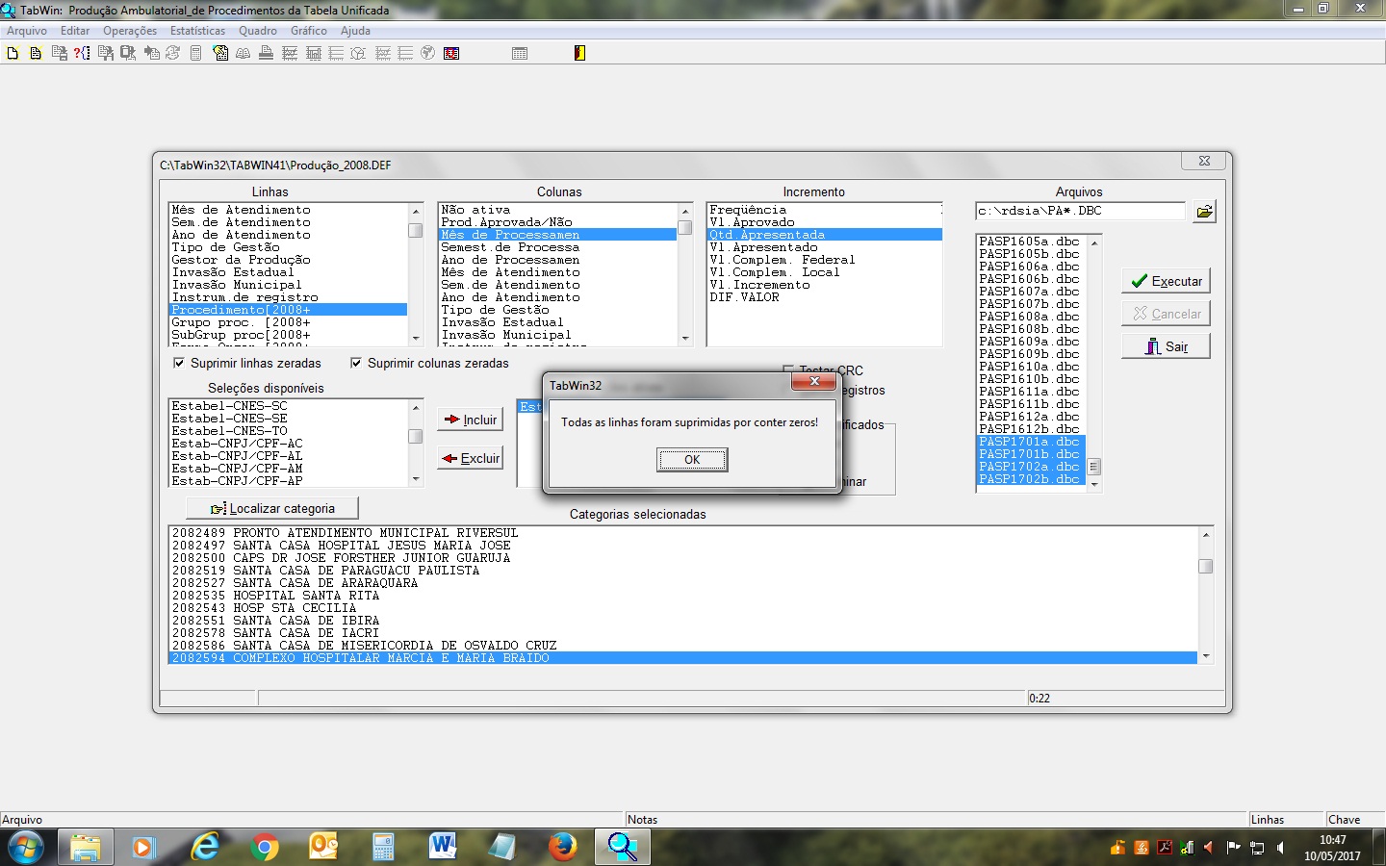Click the printer icon in the toolbar
Image resolution: width=1386 pixels, height=866 pixels.
click(267, 53)
